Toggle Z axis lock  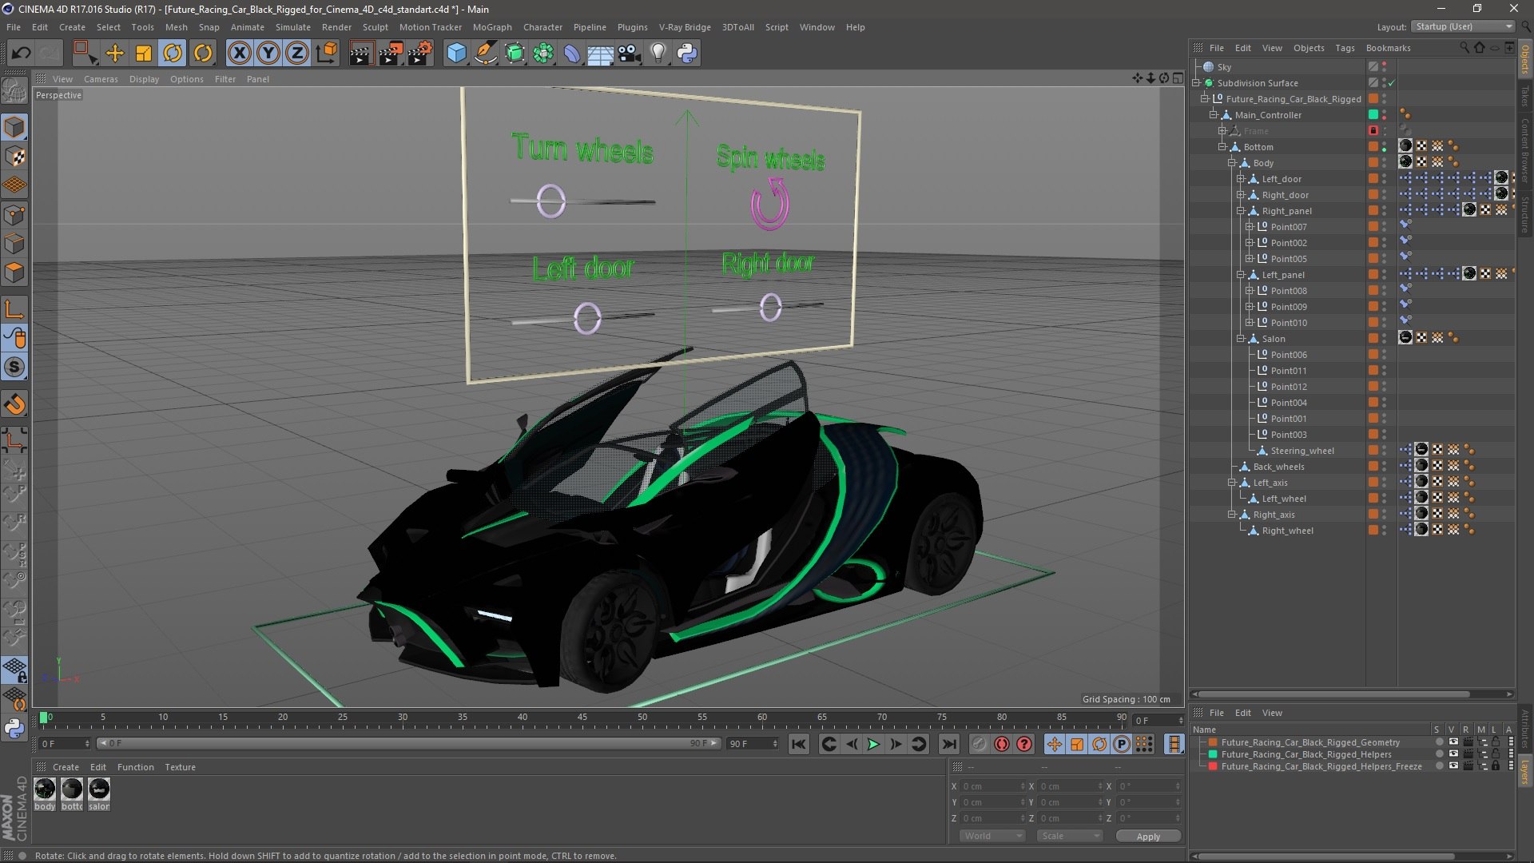tap(297, 53)
